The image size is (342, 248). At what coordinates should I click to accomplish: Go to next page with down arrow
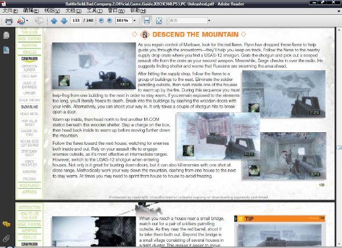(64, 21)
